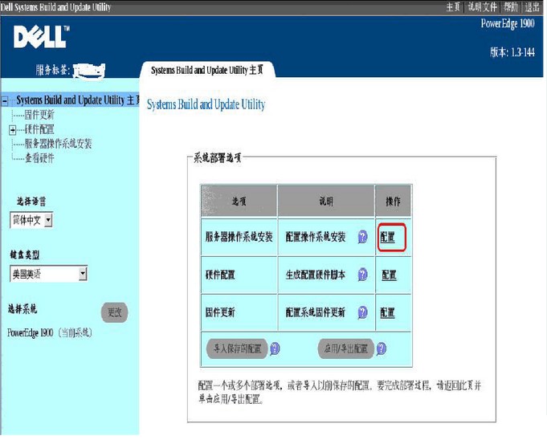Click the 版本: 1.3-144 text

pos(512,52)
